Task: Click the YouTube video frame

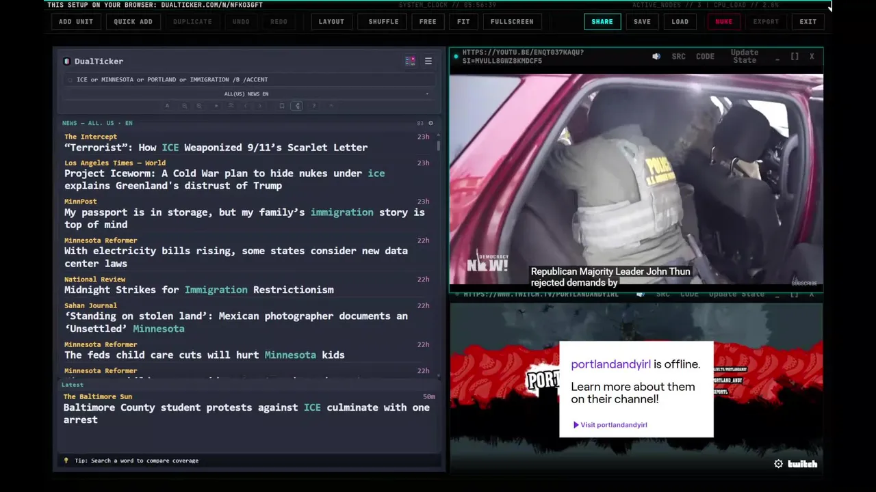Action: pos(636,179)
